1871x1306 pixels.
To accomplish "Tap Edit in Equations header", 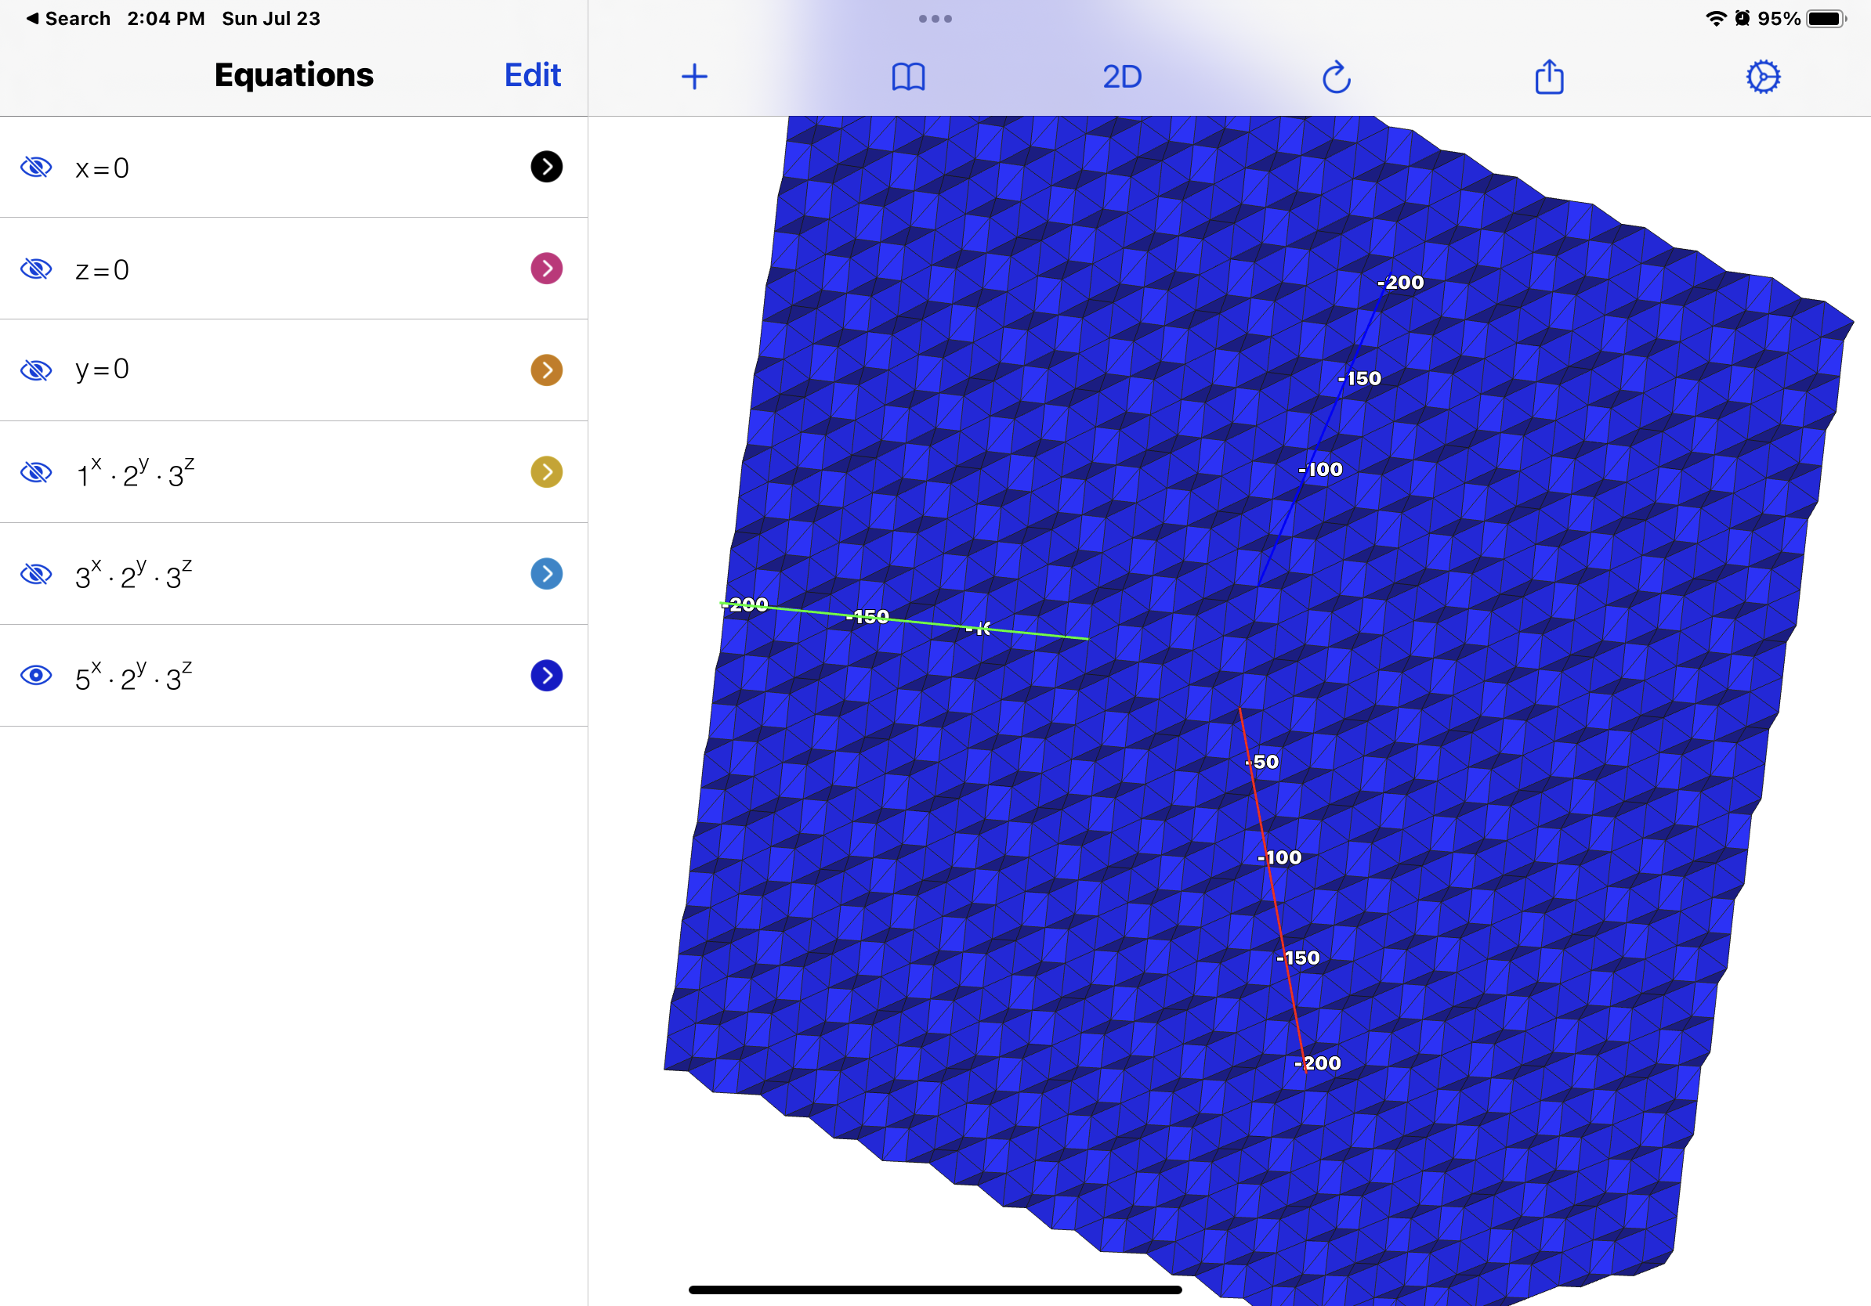I will coord(532,75).
